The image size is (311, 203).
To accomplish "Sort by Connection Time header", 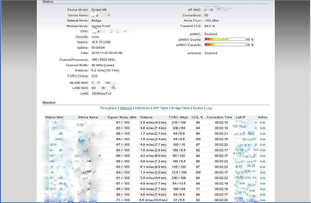I will coord(219,117).
